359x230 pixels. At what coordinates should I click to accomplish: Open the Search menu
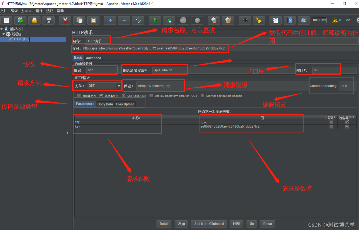click(27, 11)
